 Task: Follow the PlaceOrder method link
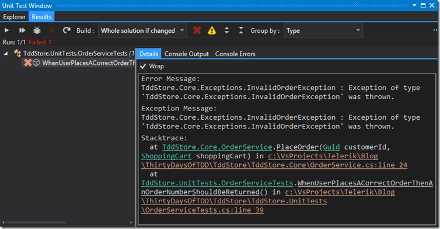click(298, 147)
